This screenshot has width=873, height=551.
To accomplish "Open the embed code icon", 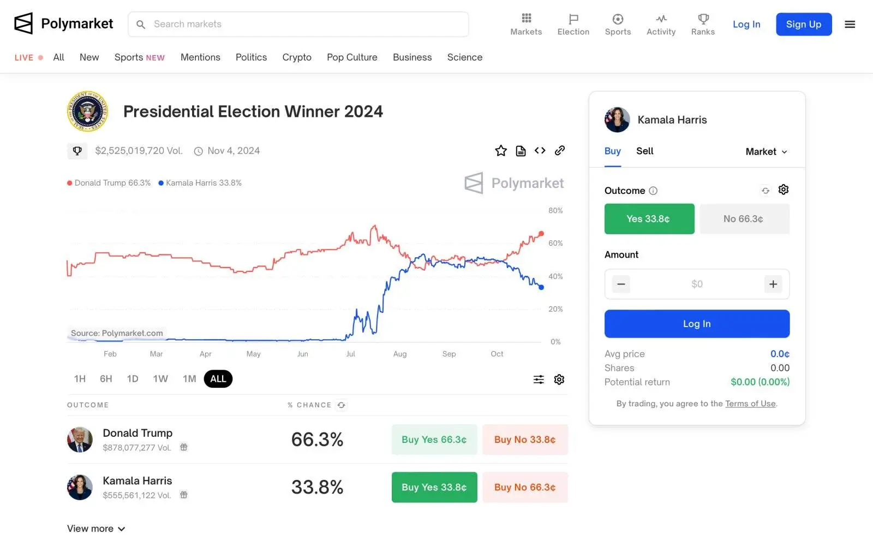I will click(x=540, y=151).
